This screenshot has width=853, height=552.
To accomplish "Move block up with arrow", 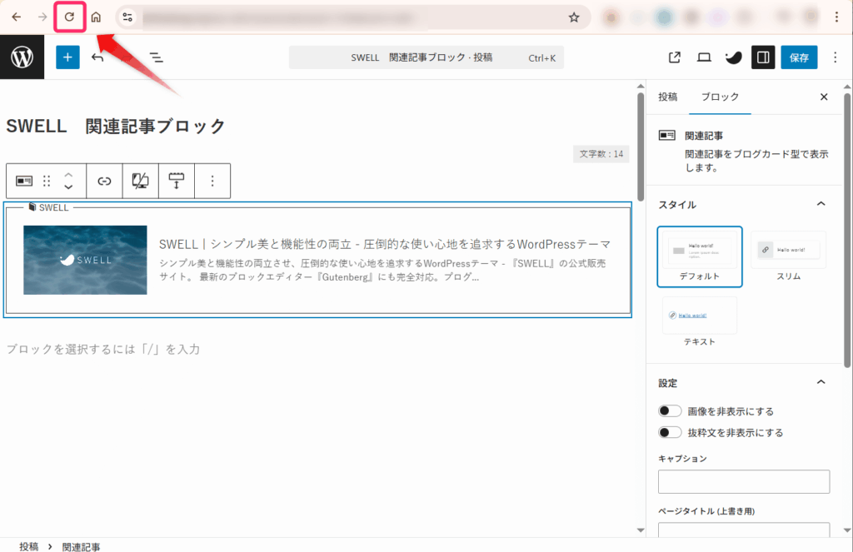I will point(68,175).
